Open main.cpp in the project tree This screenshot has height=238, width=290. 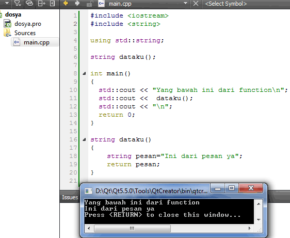37,42
